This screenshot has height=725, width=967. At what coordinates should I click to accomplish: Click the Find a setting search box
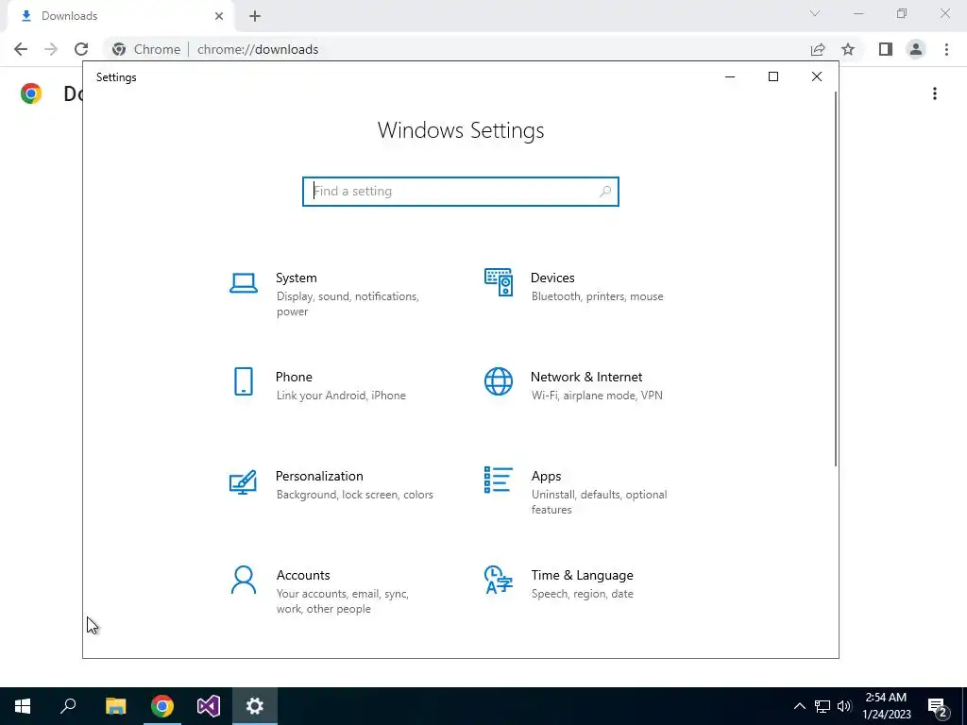(461, 192)
